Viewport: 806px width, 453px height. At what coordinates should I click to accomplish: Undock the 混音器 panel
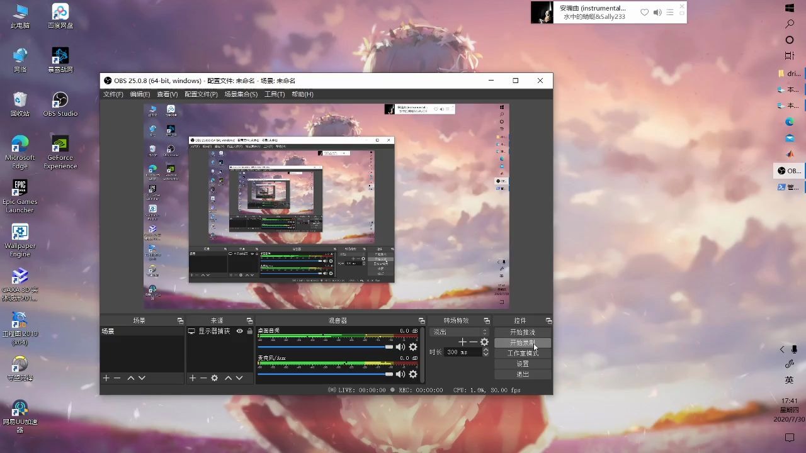[422, 321]
